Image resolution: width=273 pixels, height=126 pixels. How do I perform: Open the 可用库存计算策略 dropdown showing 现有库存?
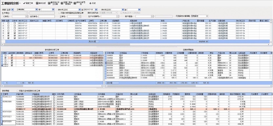207,16
